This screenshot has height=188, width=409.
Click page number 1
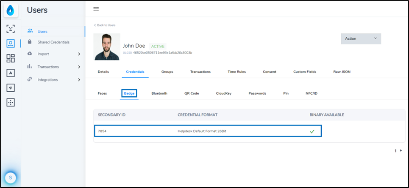pyautogui.click(x=395, y=151)
